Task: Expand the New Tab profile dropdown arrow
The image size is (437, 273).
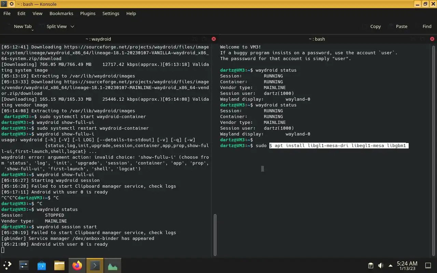Action: click(x=32, y=30)
